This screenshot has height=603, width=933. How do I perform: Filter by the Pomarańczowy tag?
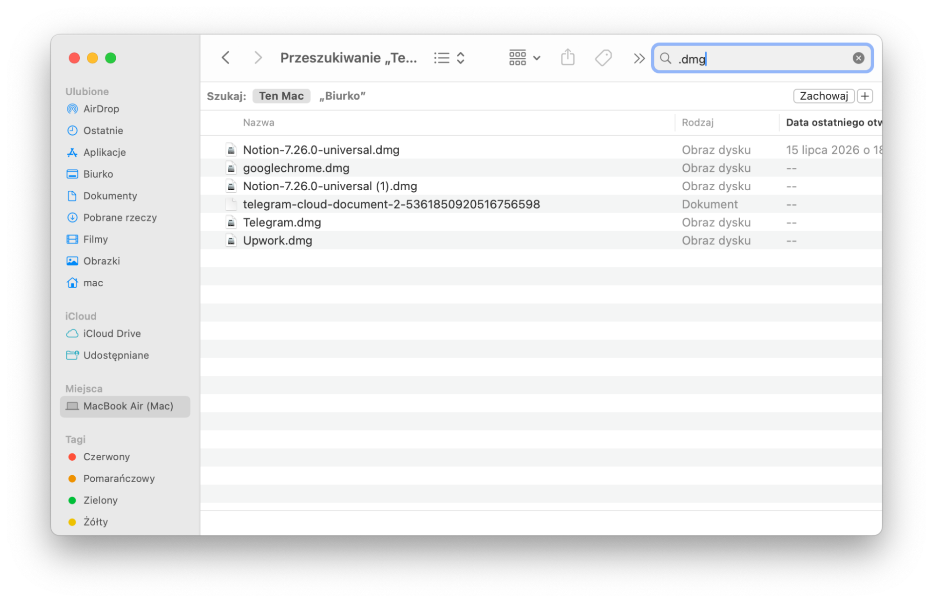pyautogui.click(x=111, y=478)
